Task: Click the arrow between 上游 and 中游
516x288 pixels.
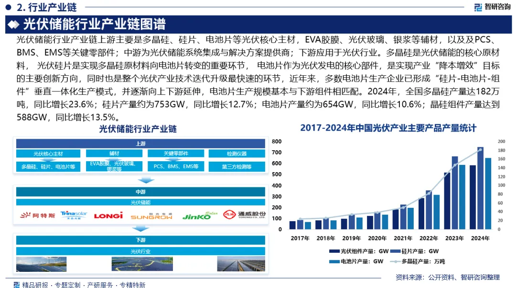Action: 146,180
